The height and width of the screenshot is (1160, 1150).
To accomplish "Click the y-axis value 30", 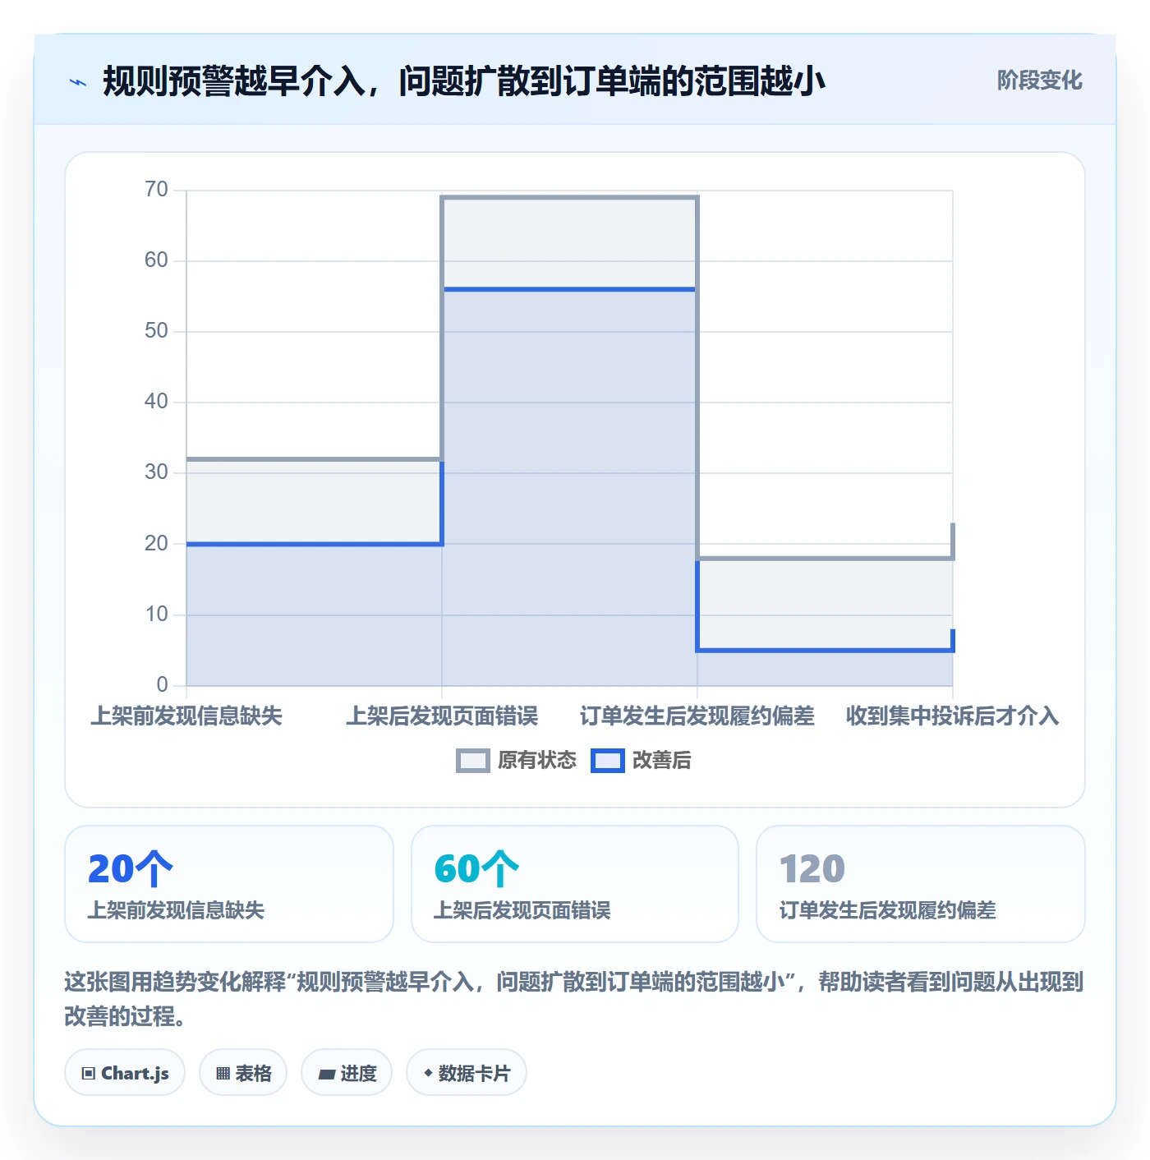I will click(x=156, y=472).
